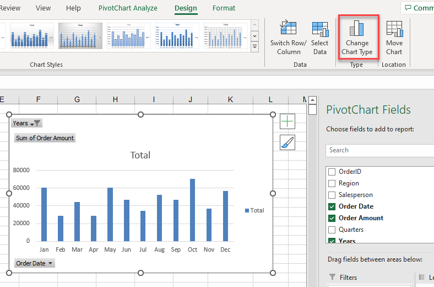Open the Format ribbon tab

pyautogui.click(x=224, y=8)
